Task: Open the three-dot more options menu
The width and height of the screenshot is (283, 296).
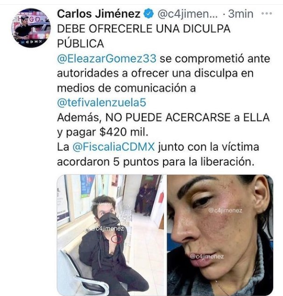Action: pos(266,14)
